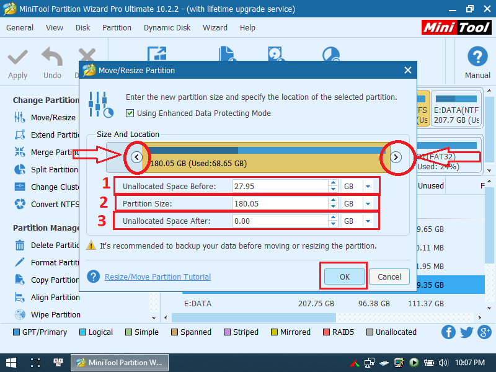496x372 pixels.
Task: Open the View menu
Action: tap(55, 28)
